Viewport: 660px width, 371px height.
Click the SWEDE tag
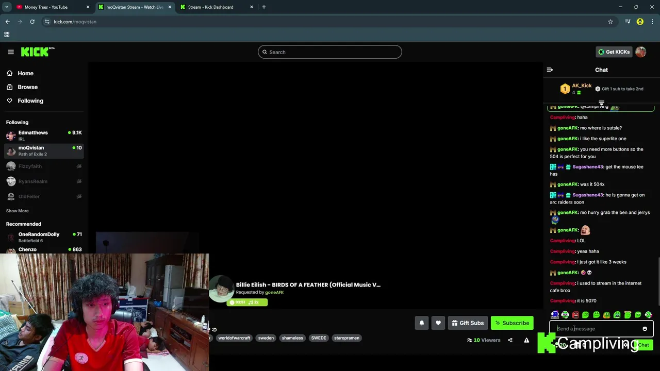point(319,338)
